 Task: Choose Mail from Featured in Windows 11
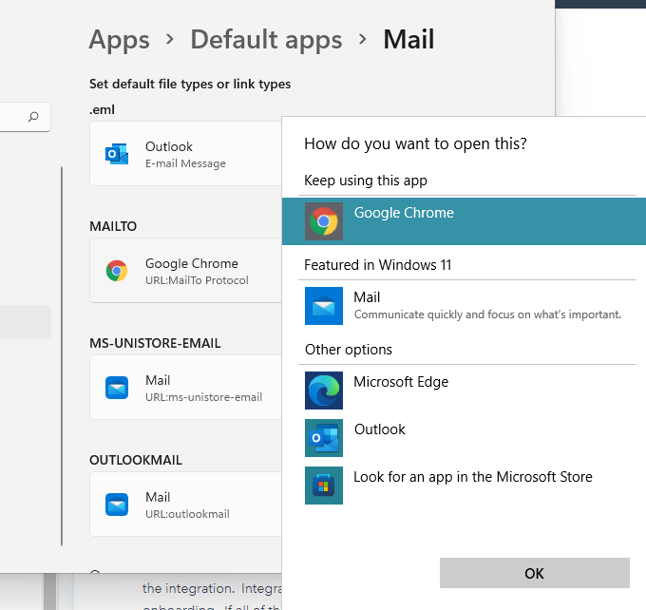[x=464, y=306]
